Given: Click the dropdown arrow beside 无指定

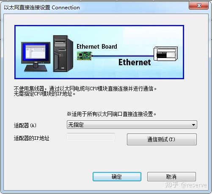Looking at the screenshot, I should [x=193, y=125].
